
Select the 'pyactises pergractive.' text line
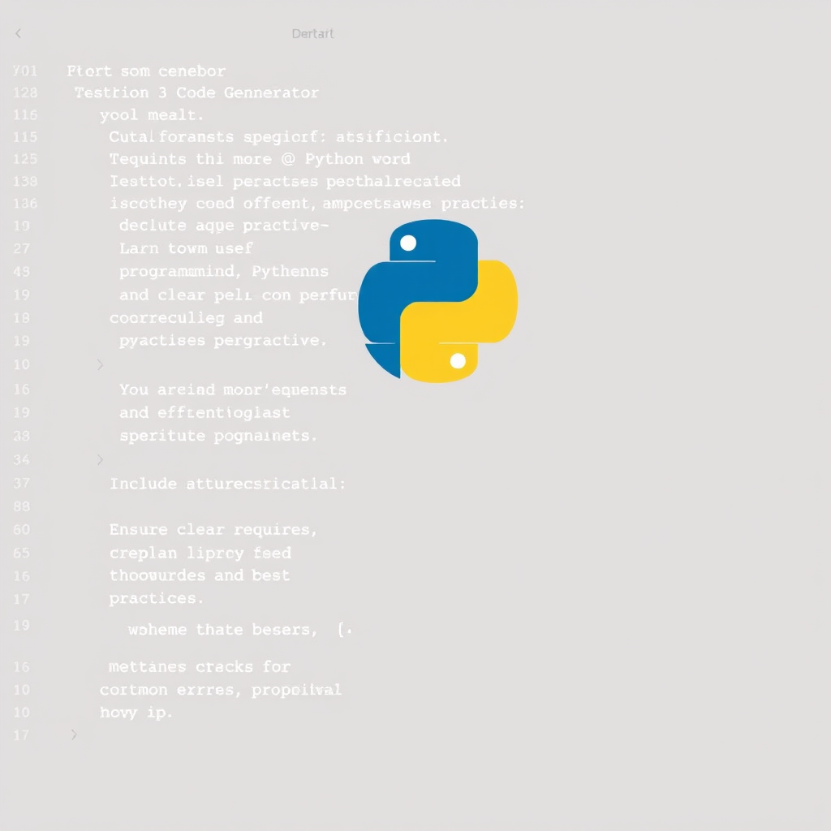point(222,341)
